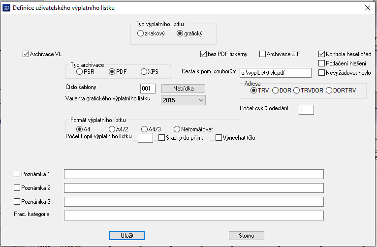Click the Poznámka 3 text field

[x=194, y=202]
